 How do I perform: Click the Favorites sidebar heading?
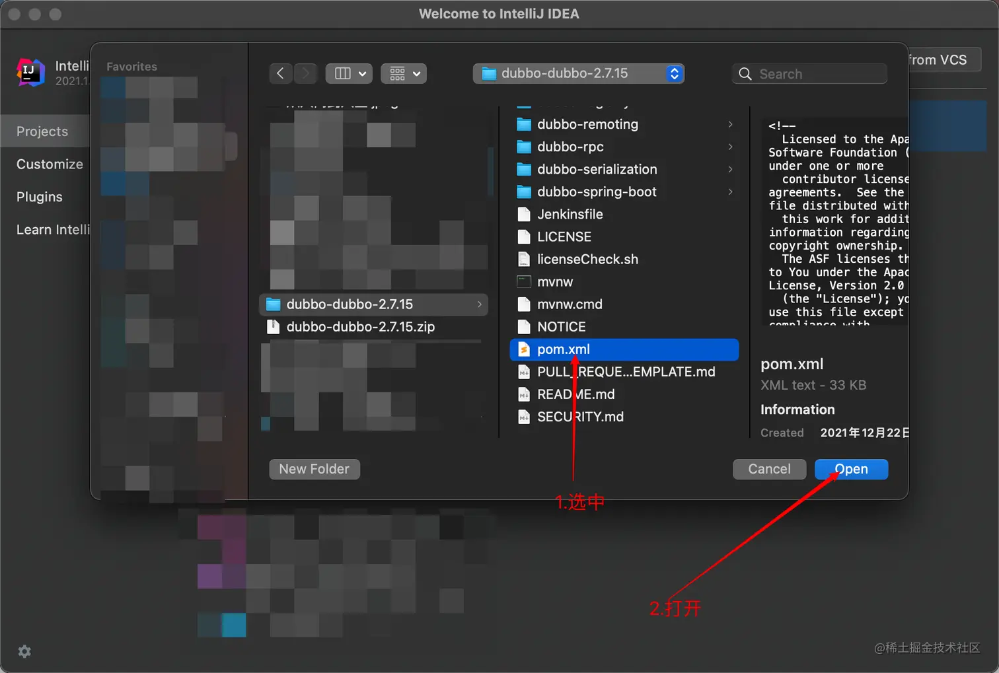coord(131,67)
